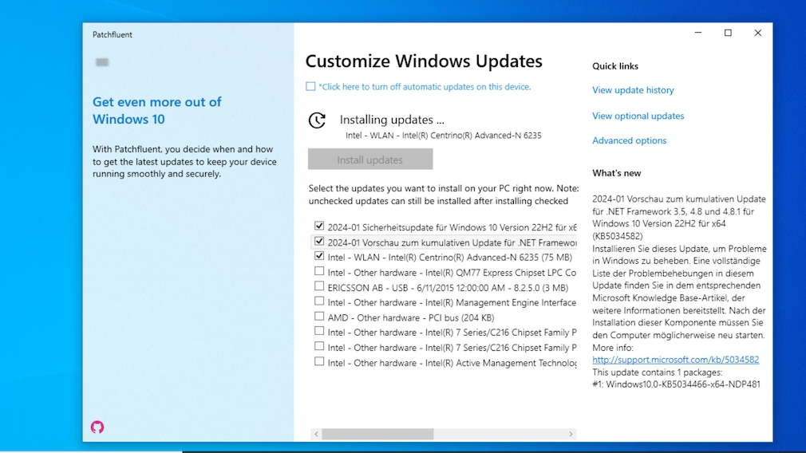Click the Patchfluent title text
Image resolution: width=806 pixels, height=453 pixels.
coord(112,34)
